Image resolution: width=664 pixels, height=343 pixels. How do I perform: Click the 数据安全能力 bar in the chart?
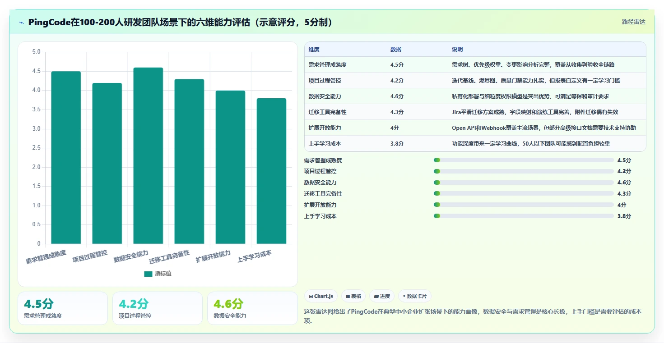click(x=148, y=156)
